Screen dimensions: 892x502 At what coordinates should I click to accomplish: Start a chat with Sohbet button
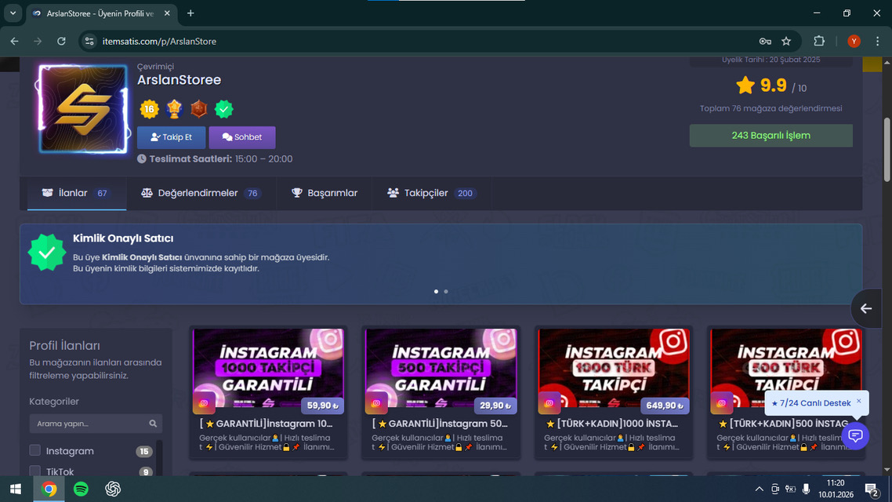tap(242, 137)
